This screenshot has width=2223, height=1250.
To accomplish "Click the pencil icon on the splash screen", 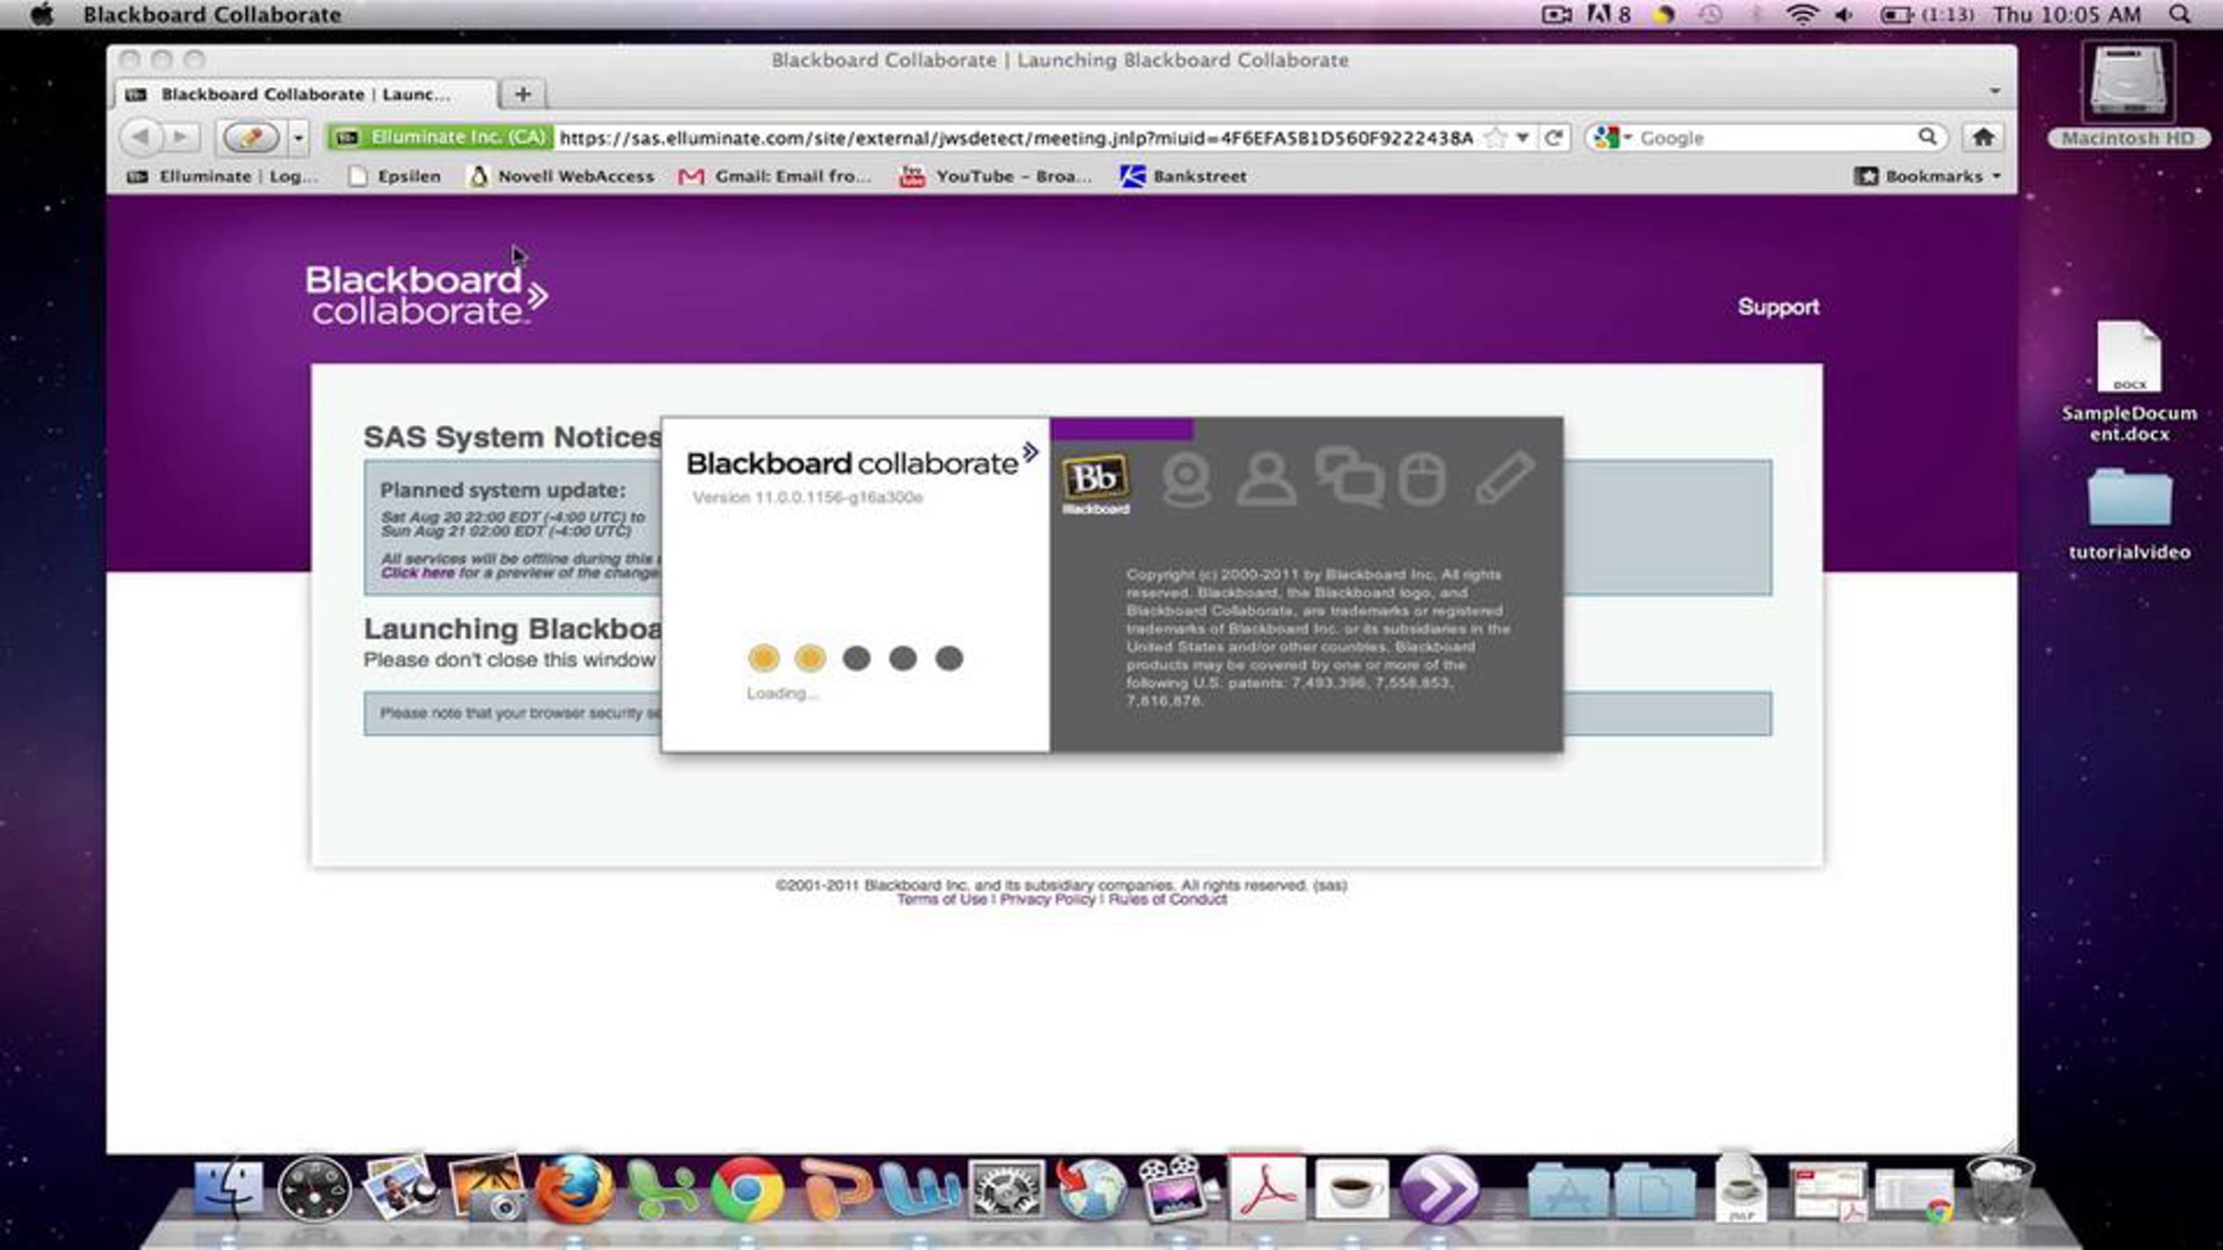I will [x=1504, y=477].
